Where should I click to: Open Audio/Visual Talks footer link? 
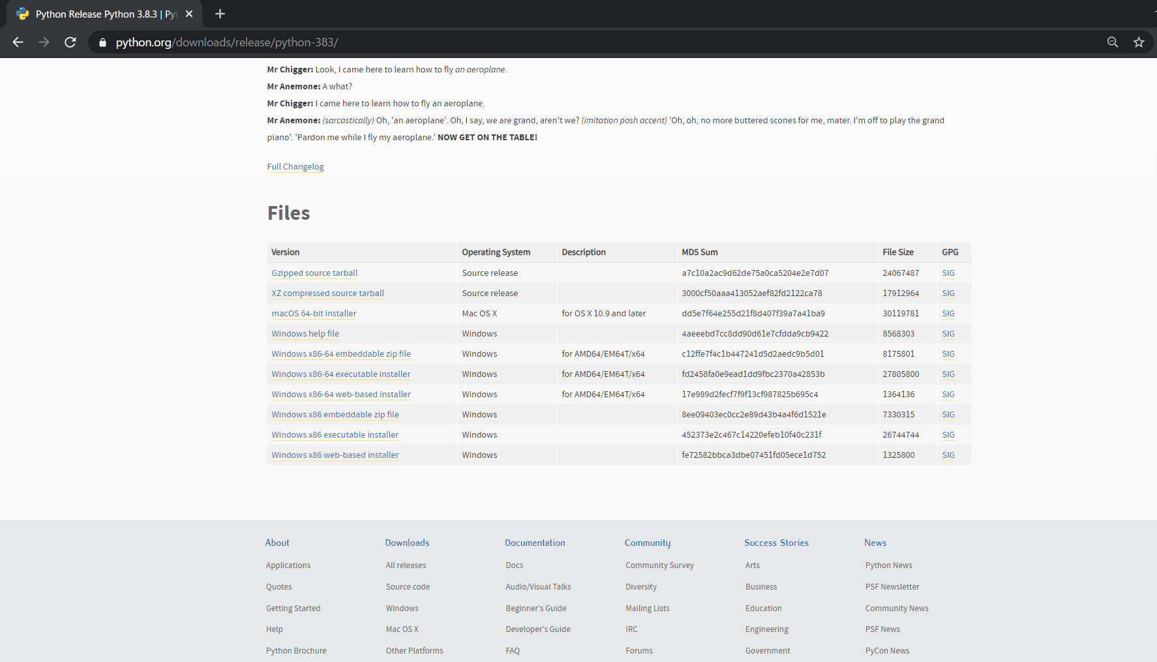[x=538, y=587]
